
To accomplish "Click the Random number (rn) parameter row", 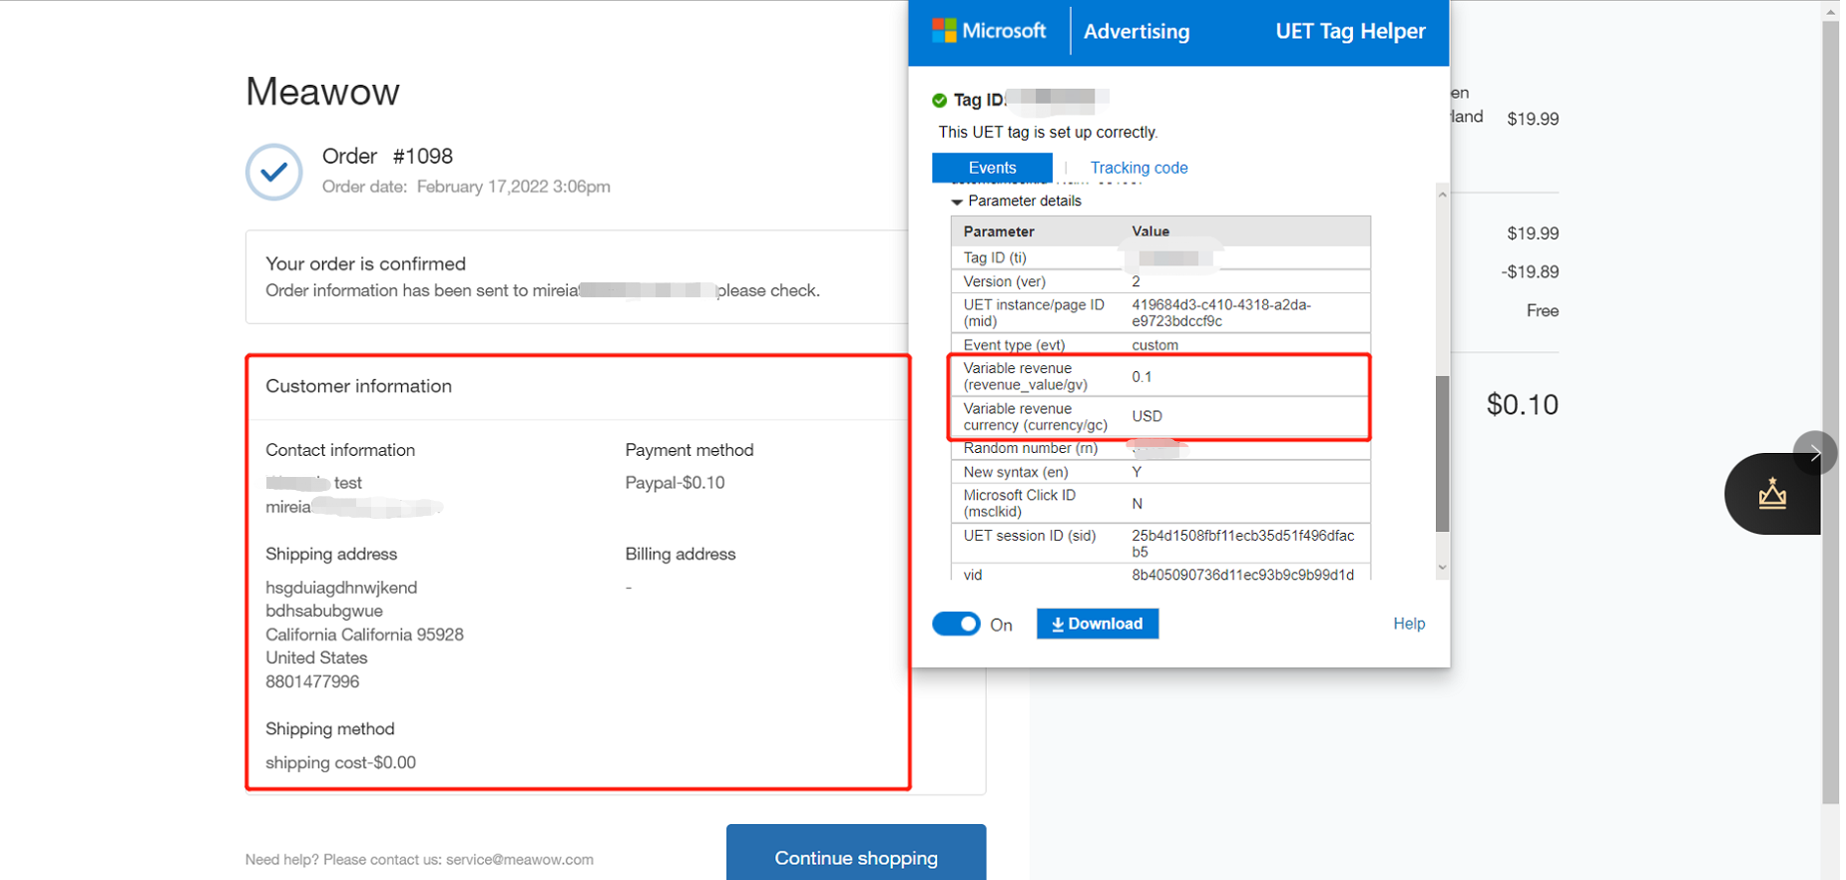I will pos(1160,449).
